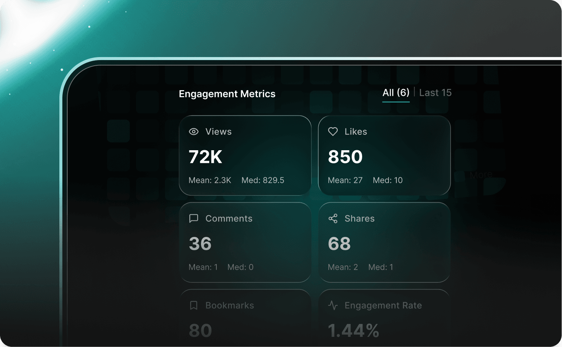Click the speech bubble icon beside Comments

click(x=193, y=219)
